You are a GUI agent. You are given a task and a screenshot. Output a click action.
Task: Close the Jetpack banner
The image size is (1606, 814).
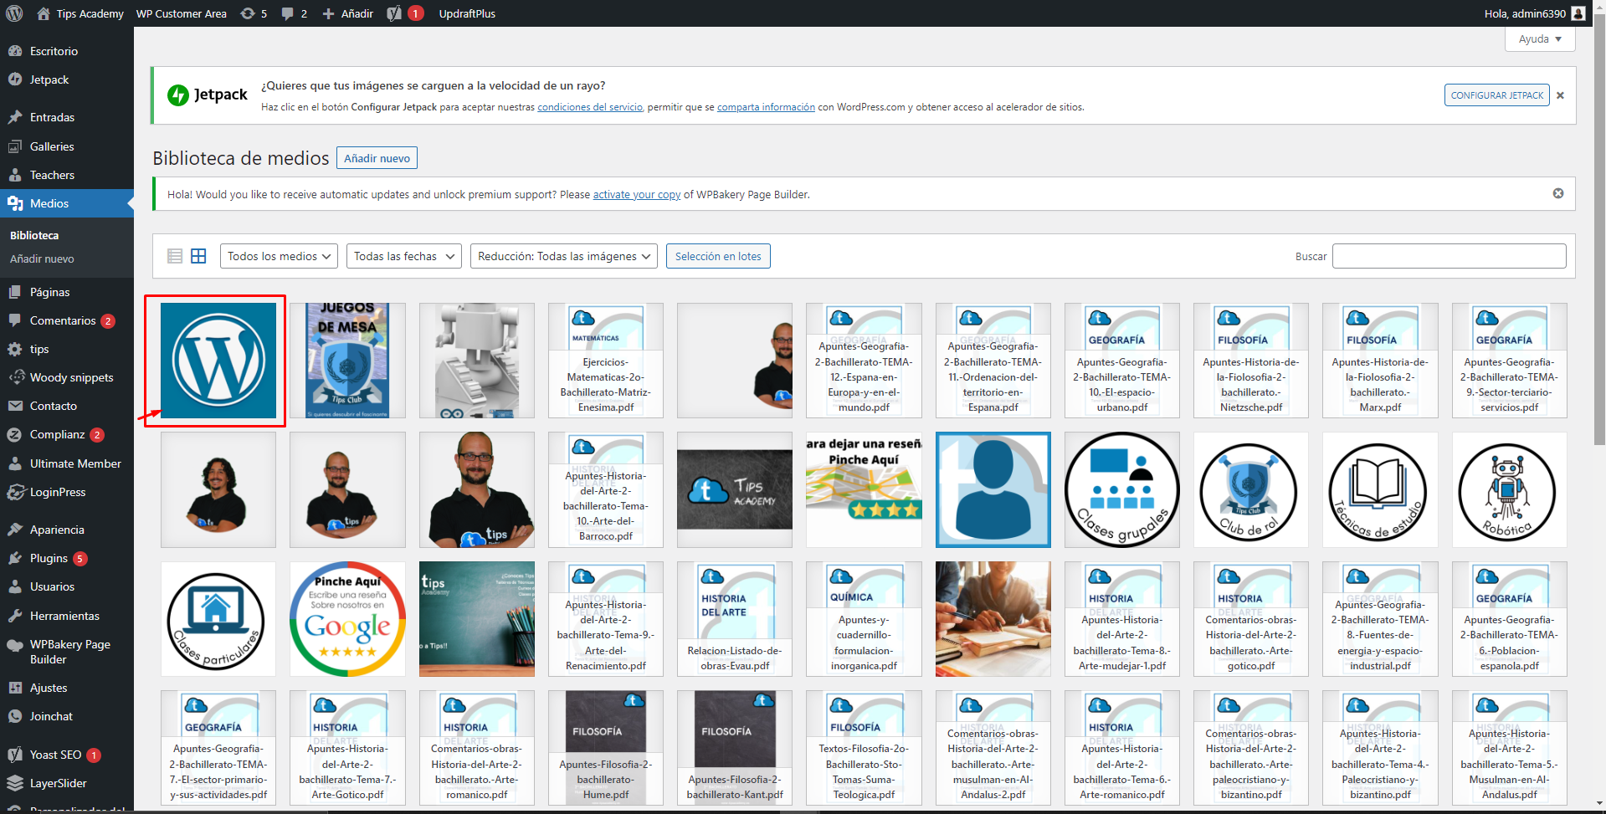1560,95
